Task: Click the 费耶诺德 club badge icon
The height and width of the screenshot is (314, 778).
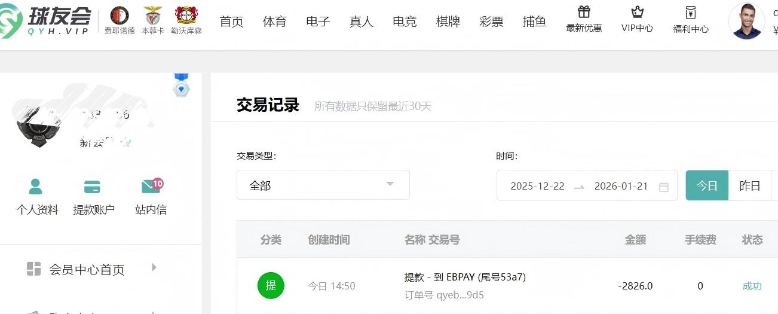Action: click(120, 16)
